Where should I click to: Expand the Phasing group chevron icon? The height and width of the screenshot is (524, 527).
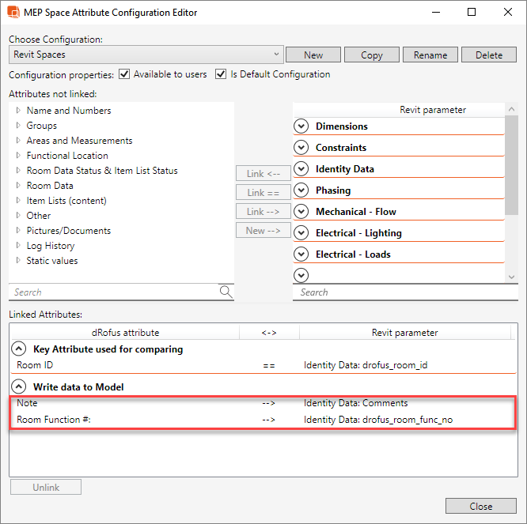(x=301, y=190)
